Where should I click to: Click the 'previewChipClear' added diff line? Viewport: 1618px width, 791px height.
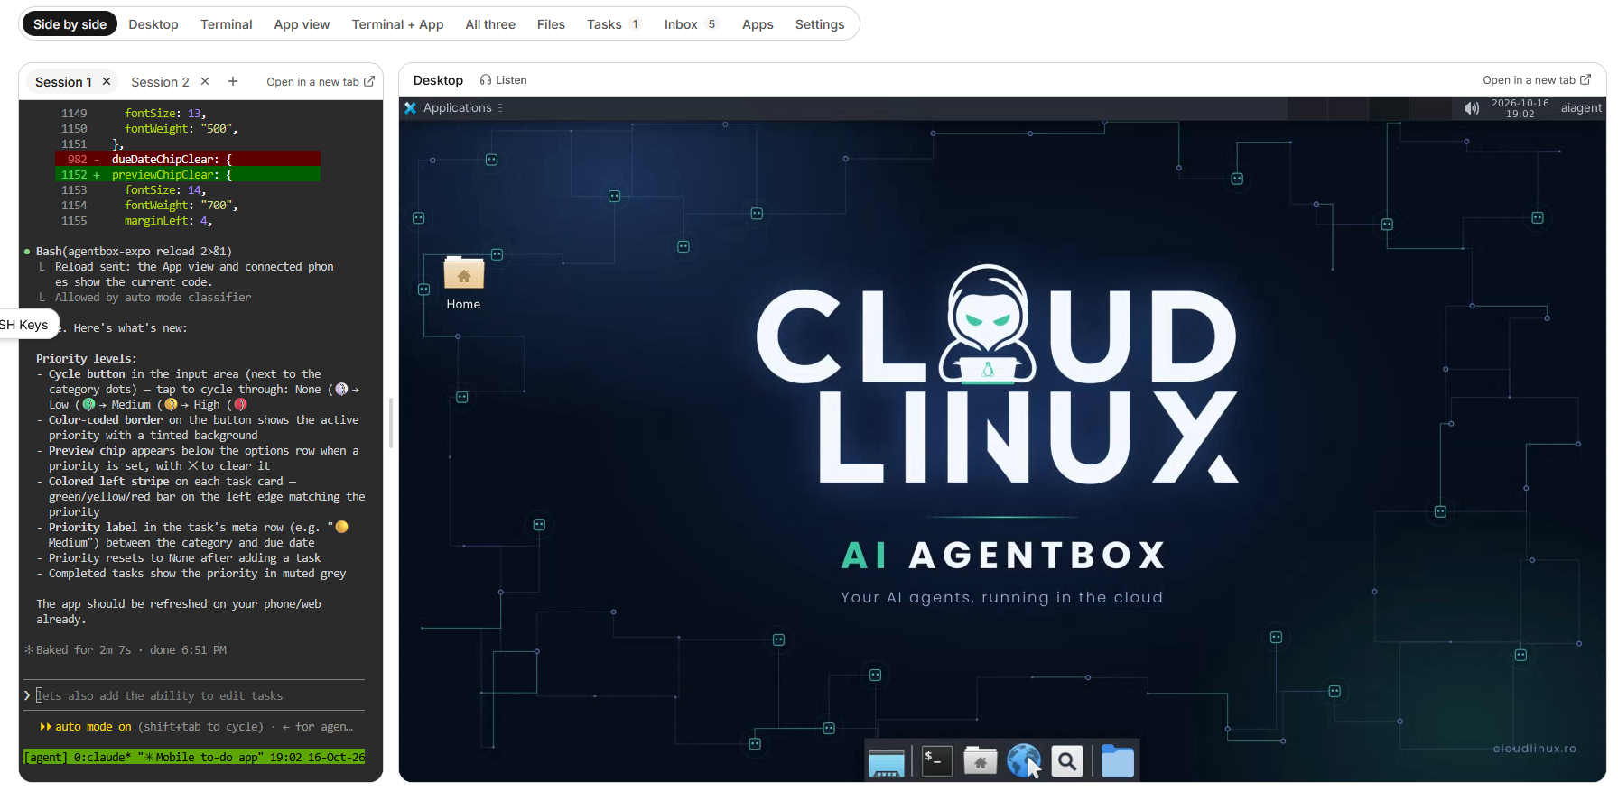pos(188,174)
